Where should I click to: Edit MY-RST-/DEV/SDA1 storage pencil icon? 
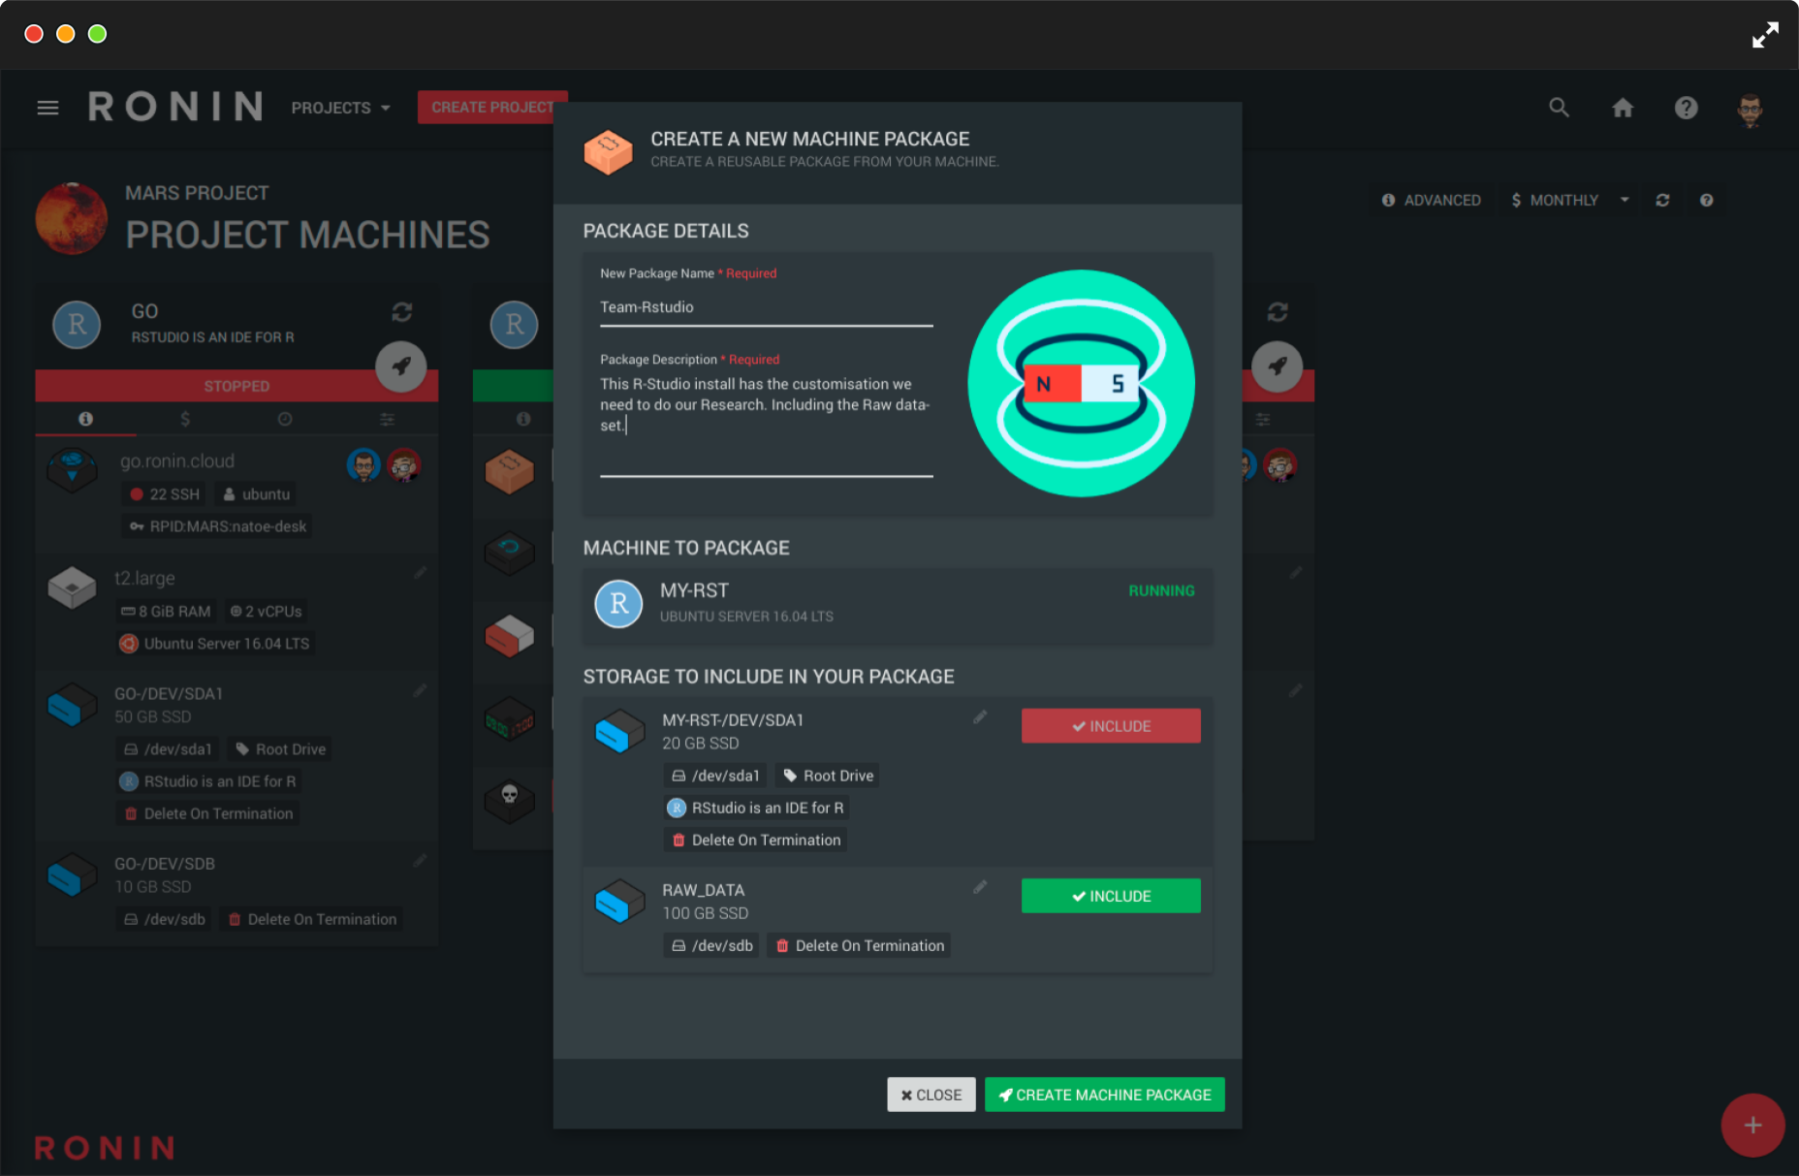tap(980, 717)
